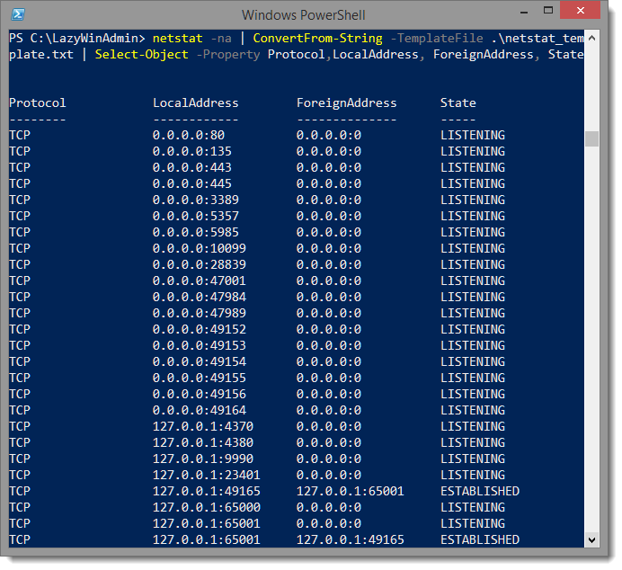Screen dimensions: 622x570
Task: Click the scrollbar up arrow
Action: [x=591, y=38]
